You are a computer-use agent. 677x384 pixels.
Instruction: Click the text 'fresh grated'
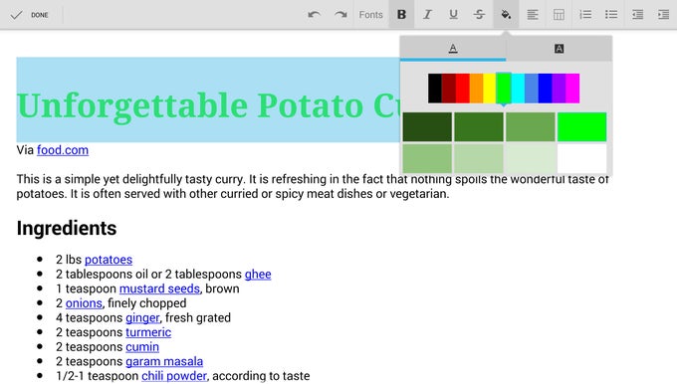pos(198,318)
